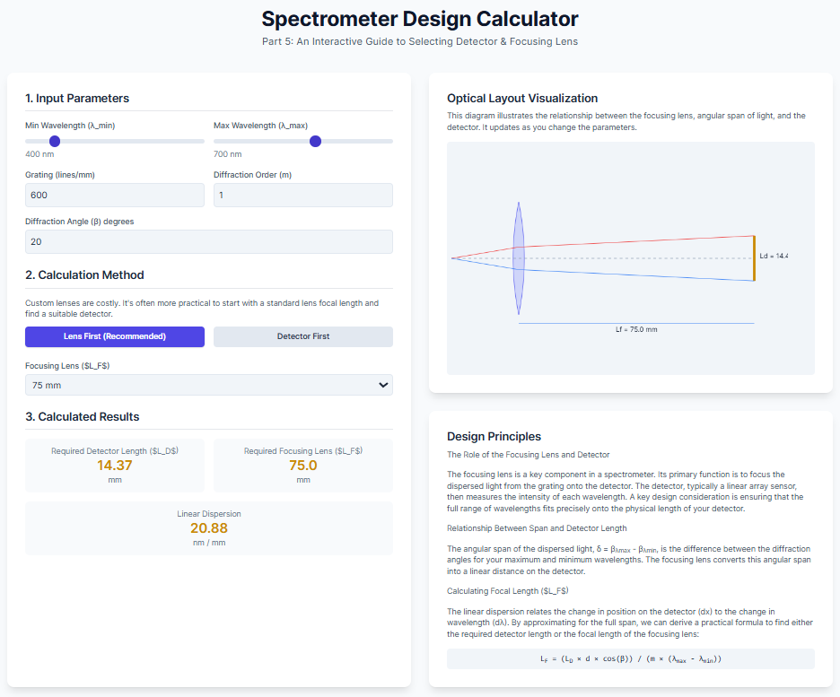Select the Lens First (Recommended) method
The height and width of the screenshot is (697, 840).
(x=115, y=336)
